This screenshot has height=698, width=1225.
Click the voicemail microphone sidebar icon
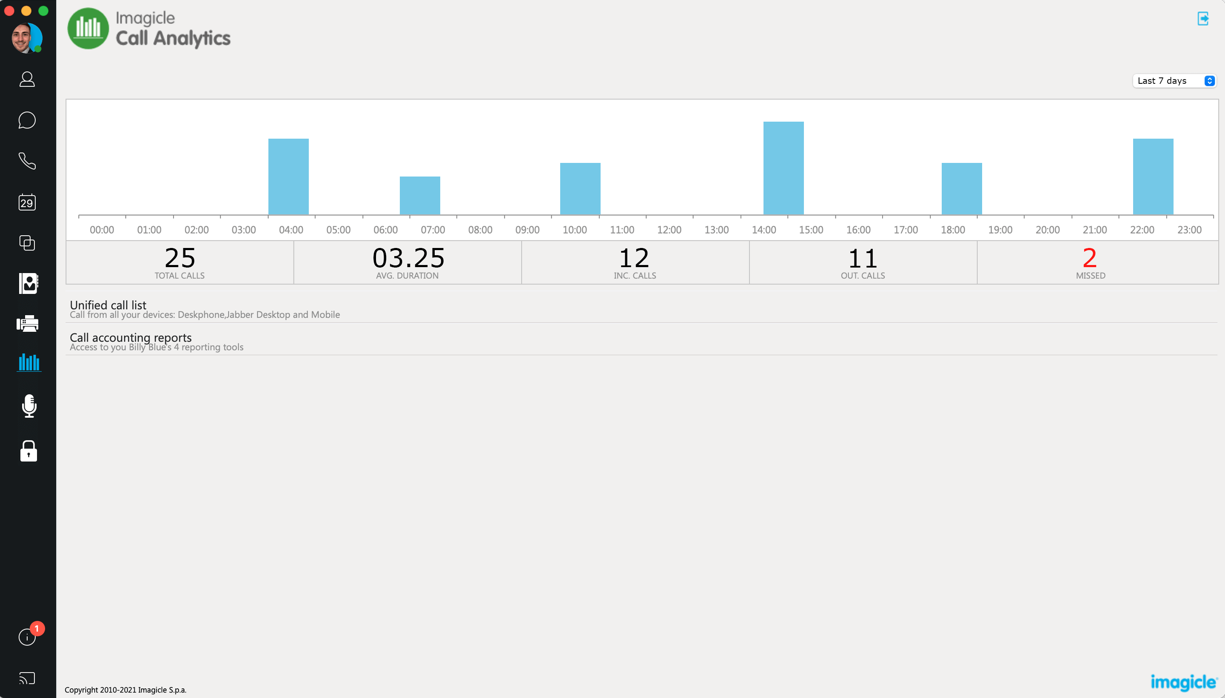(28, 406)
